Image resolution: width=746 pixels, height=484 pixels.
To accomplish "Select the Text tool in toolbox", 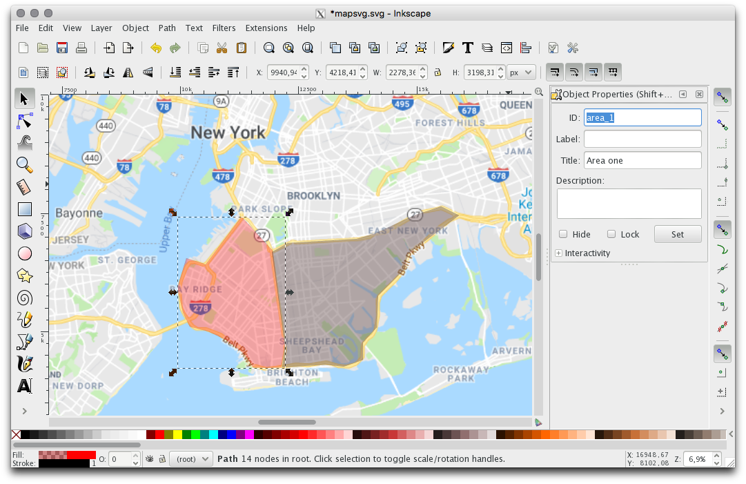I will point(24,385).
